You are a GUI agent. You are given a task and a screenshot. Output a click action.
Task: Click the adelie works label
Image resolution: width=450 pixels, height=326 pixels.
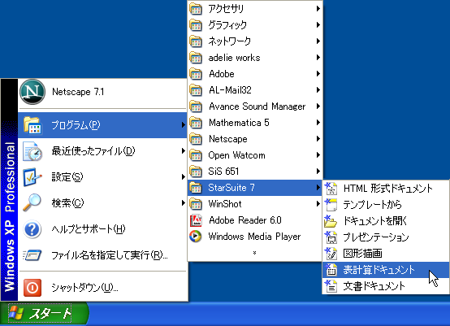click(234, 58)
